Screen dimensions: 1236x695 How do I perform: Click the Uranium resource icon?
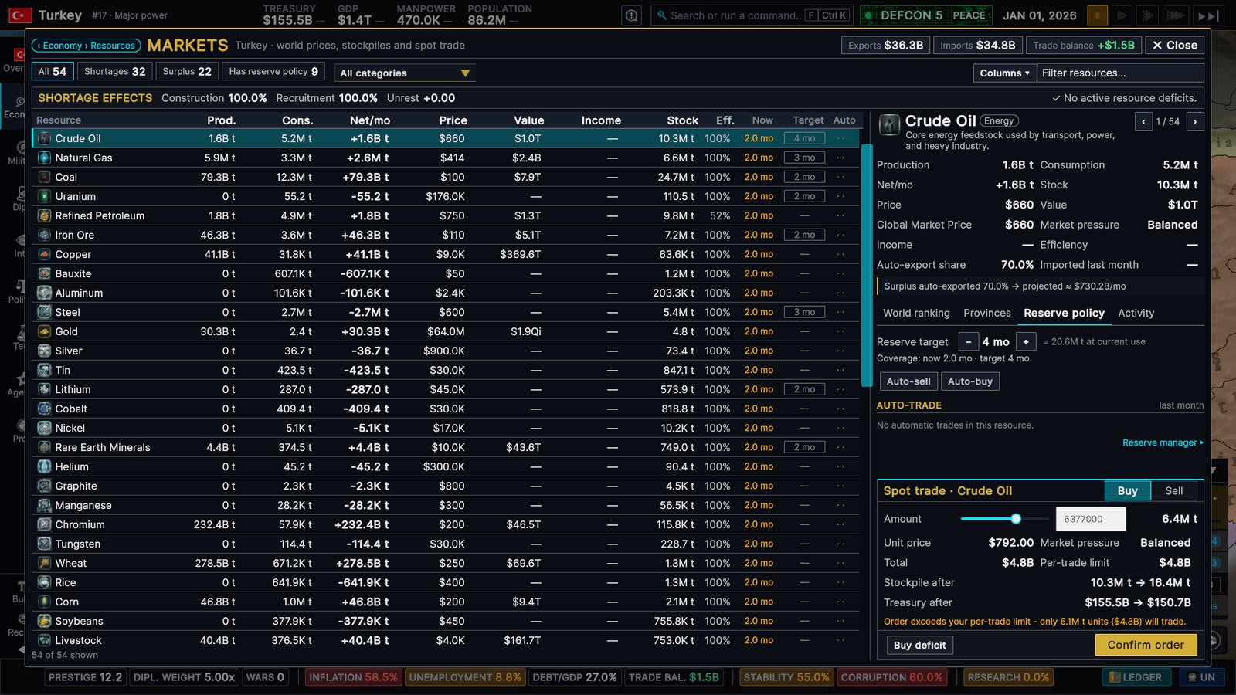pos(45,196)
